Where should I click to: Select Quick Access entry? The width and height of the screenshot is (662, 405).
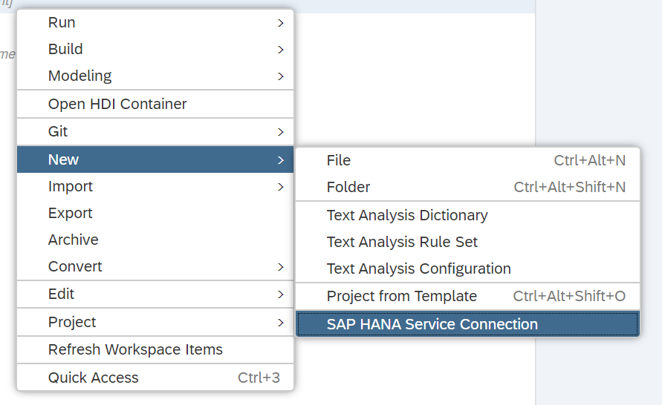155,378
